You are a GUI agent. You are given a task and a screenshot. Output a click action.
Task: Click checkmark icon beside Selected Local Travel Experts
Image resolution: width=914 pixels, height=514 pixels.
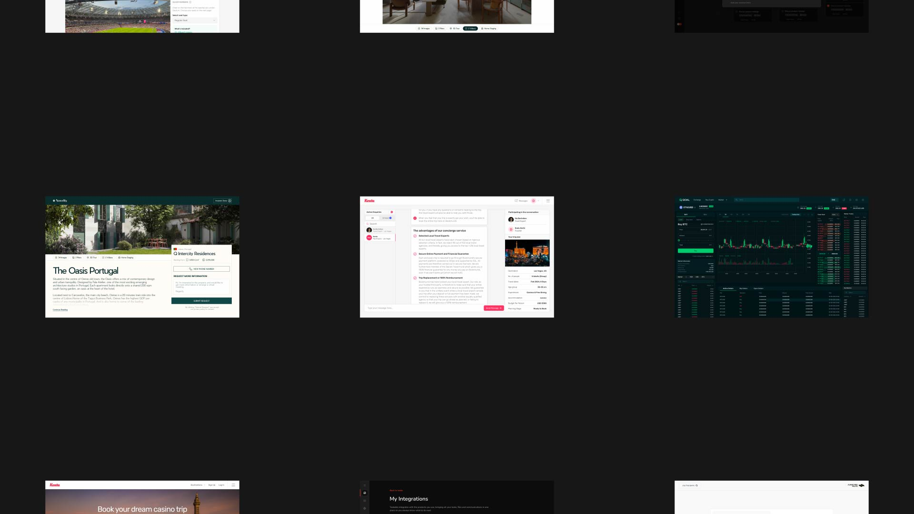(415, 236)
